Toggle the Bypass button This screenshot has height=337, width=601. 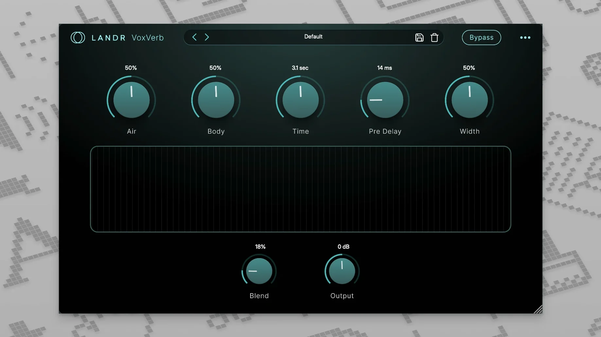coord(481,38)
